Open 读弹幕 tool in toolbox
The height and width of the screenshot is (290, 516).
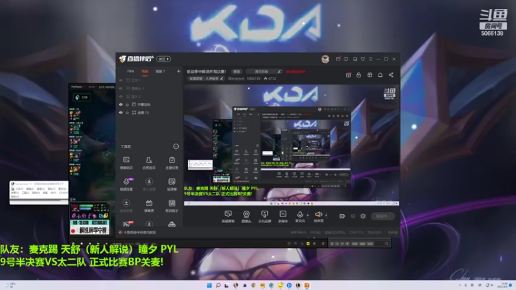(x=172, y=184)
